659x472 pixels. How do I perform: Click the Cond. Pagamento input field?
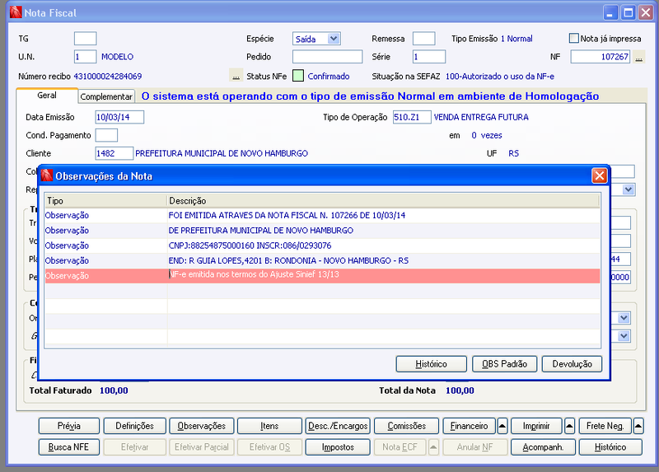[x=106, y=135]
